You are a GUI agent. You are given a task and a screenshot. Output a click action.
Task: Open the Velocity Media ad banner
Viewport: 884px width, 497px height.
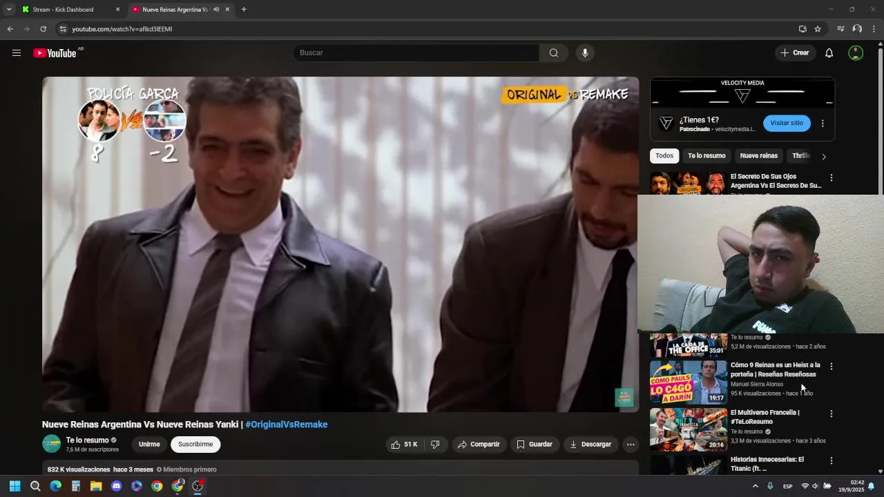742,92
